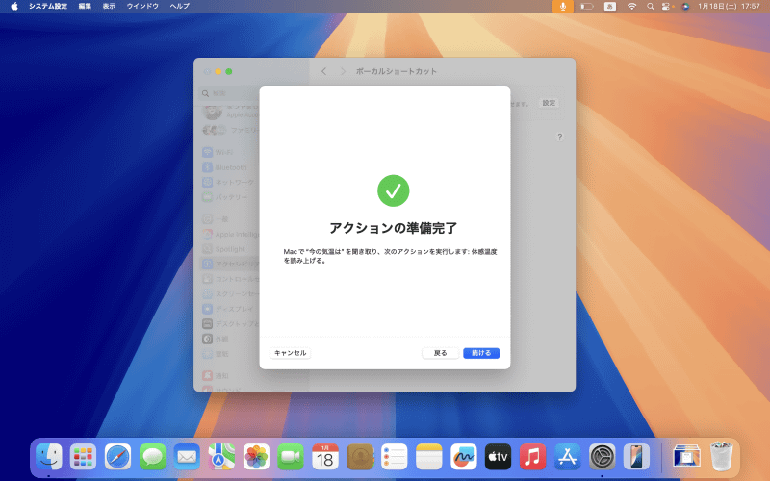Viewport: 770px width, 481px height.
Task: Open the ファミリー entry in the sidebar
Action: [230, 130]
